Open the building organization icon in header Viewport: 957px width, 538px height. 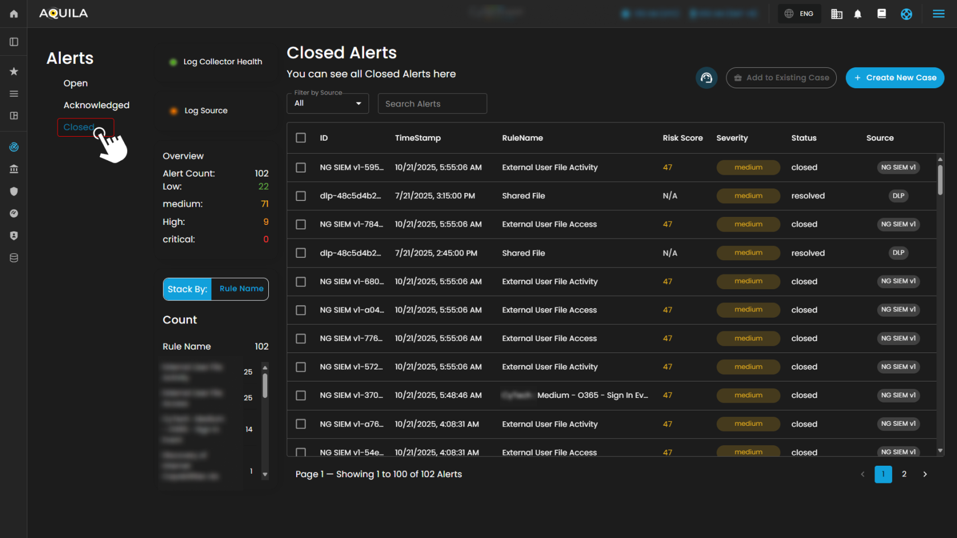[x=836, y=14]
